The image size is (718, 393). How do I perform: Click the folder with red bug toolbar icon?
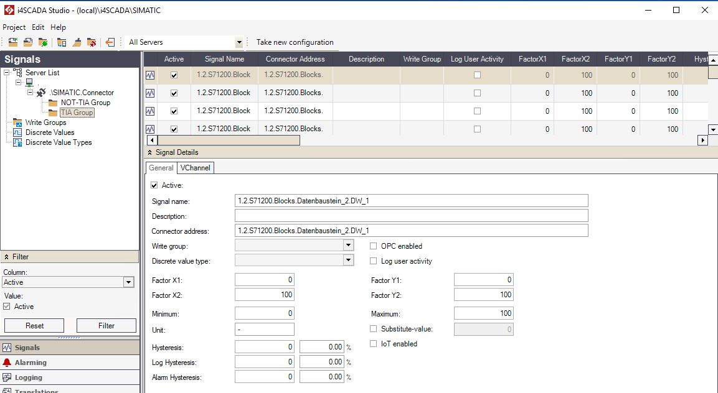pyautogui.click(x=92, y=42)
